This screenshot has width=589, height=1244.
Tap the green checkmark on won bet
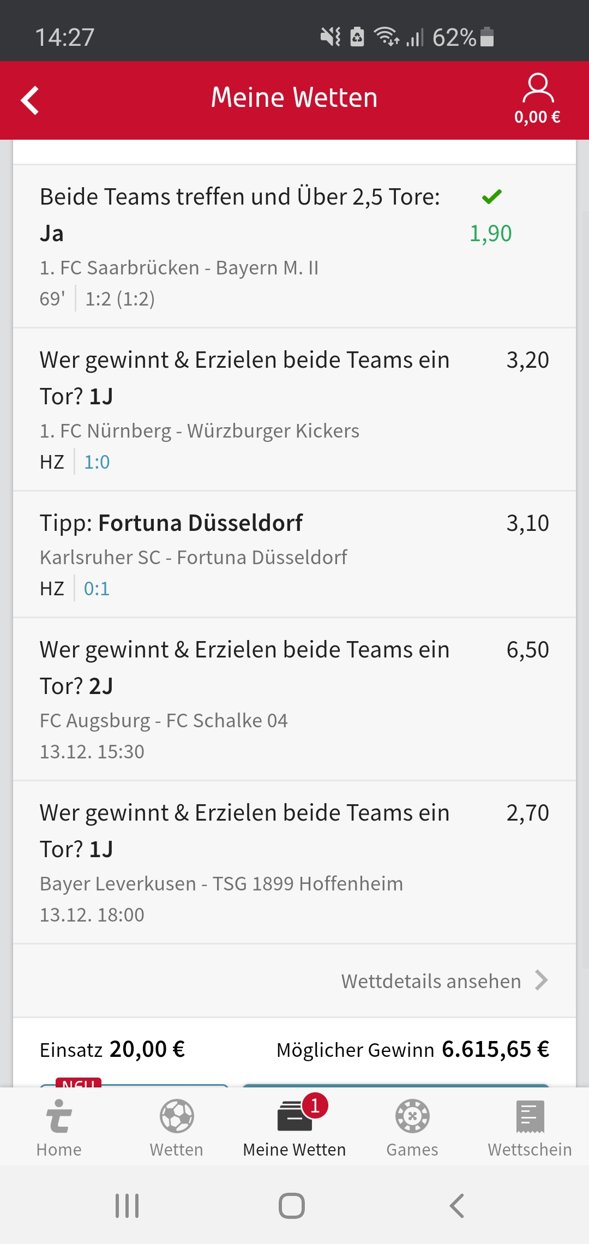[491, 196]
